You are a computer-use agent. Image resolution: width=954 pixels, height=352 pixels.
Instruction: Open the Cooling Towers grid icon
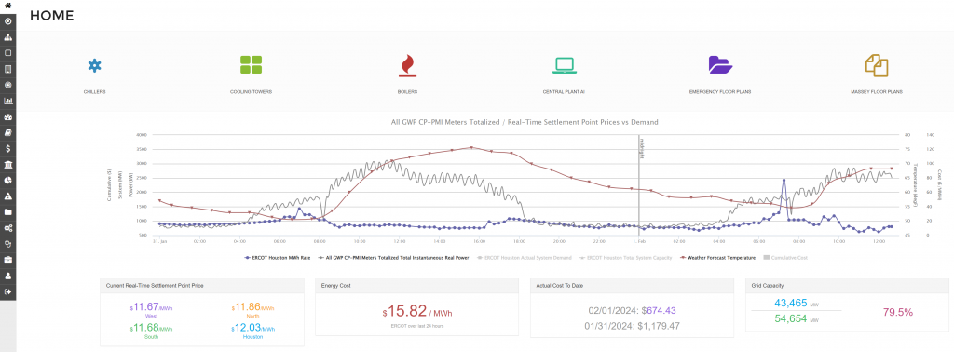(251, 65)
